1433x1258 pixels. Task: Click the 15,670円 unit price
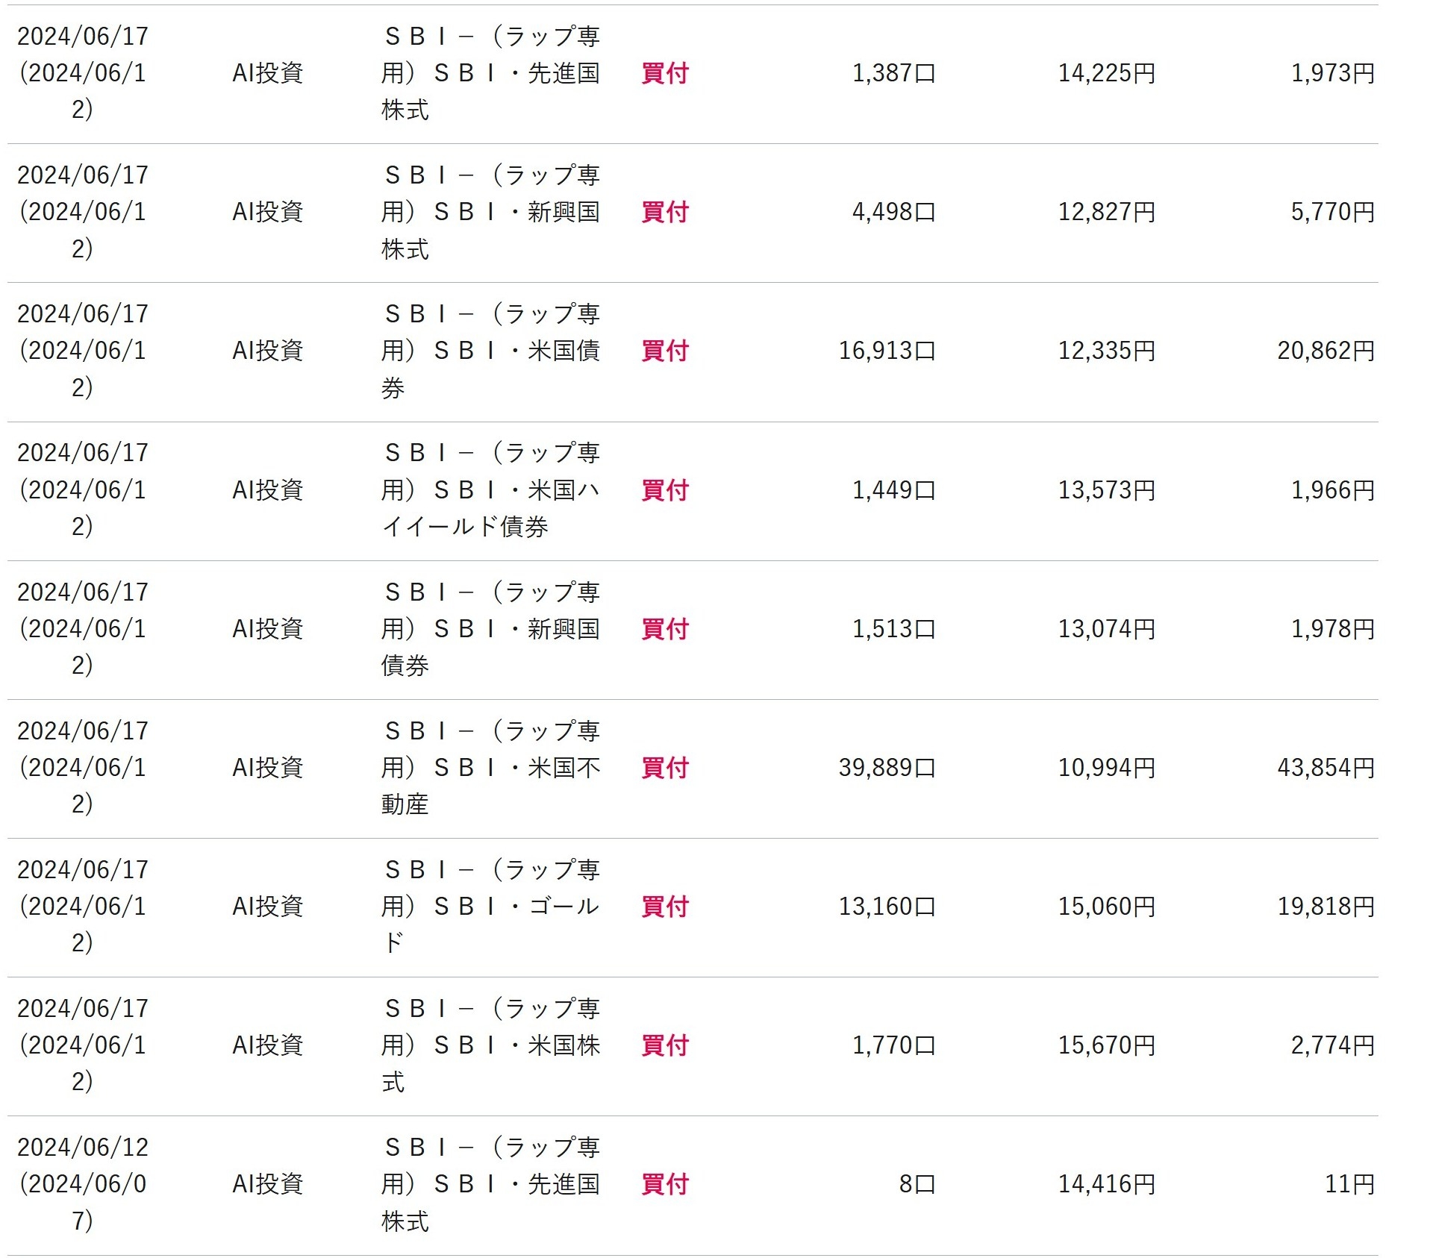(1106, 1045)
